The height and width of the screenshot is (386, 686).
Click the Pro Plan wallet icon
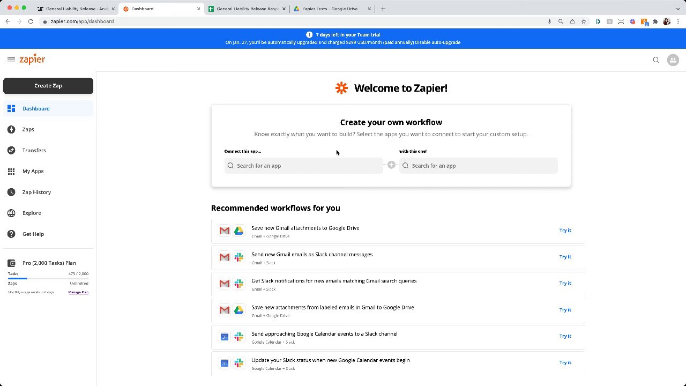11,263
